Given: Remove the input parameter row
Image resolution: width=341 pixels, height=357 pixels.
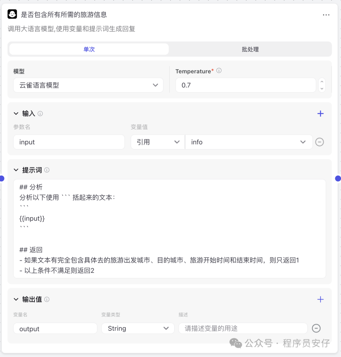Looking at the screenshot, I should tap(320, 142).
